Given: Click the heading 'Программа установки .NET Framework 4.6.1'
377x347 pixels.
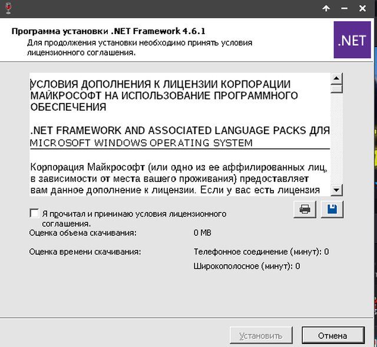Looking at the screenshot, I should 108,31.
